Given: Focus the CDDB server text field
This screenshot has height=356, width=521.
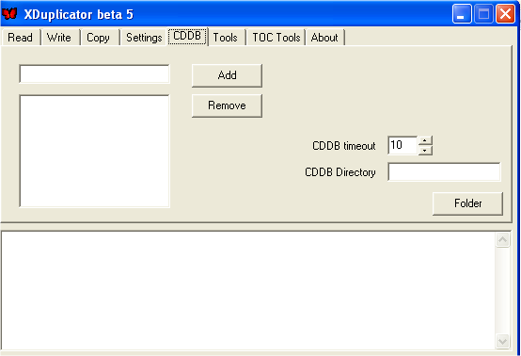Looking at the screenshot, I should coord(94,73).
